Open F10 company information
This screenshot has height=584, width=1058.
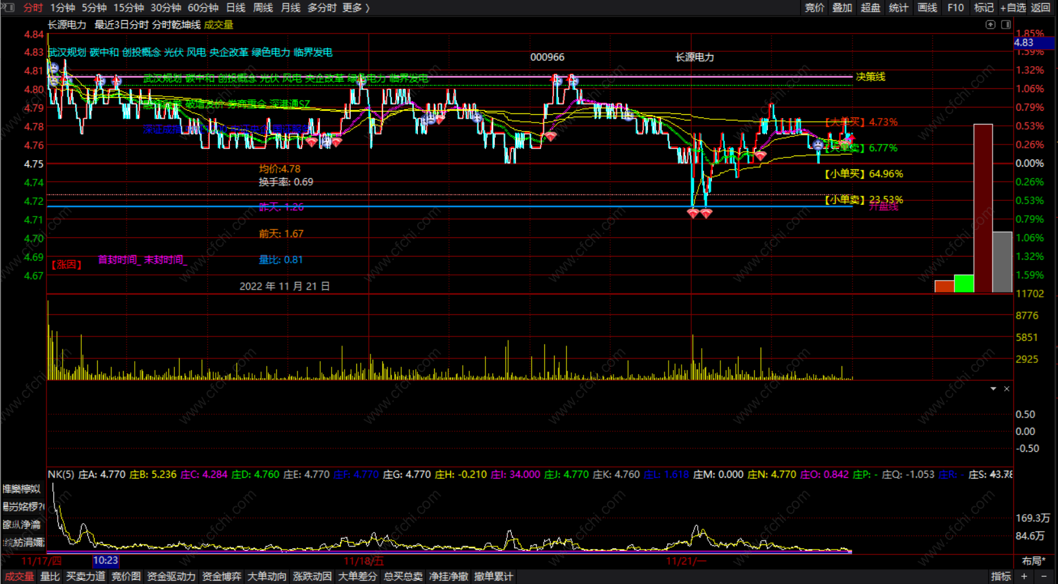(956, 8)
